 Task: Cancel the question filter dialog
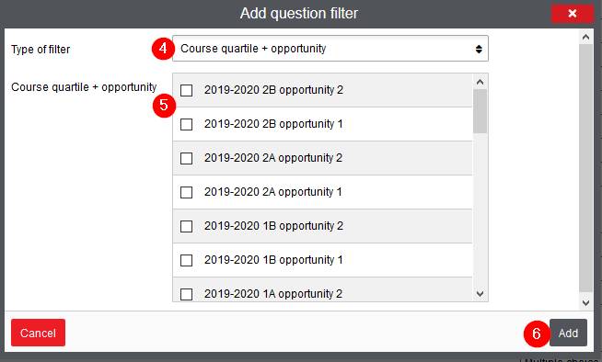click(x=38, y=333)
